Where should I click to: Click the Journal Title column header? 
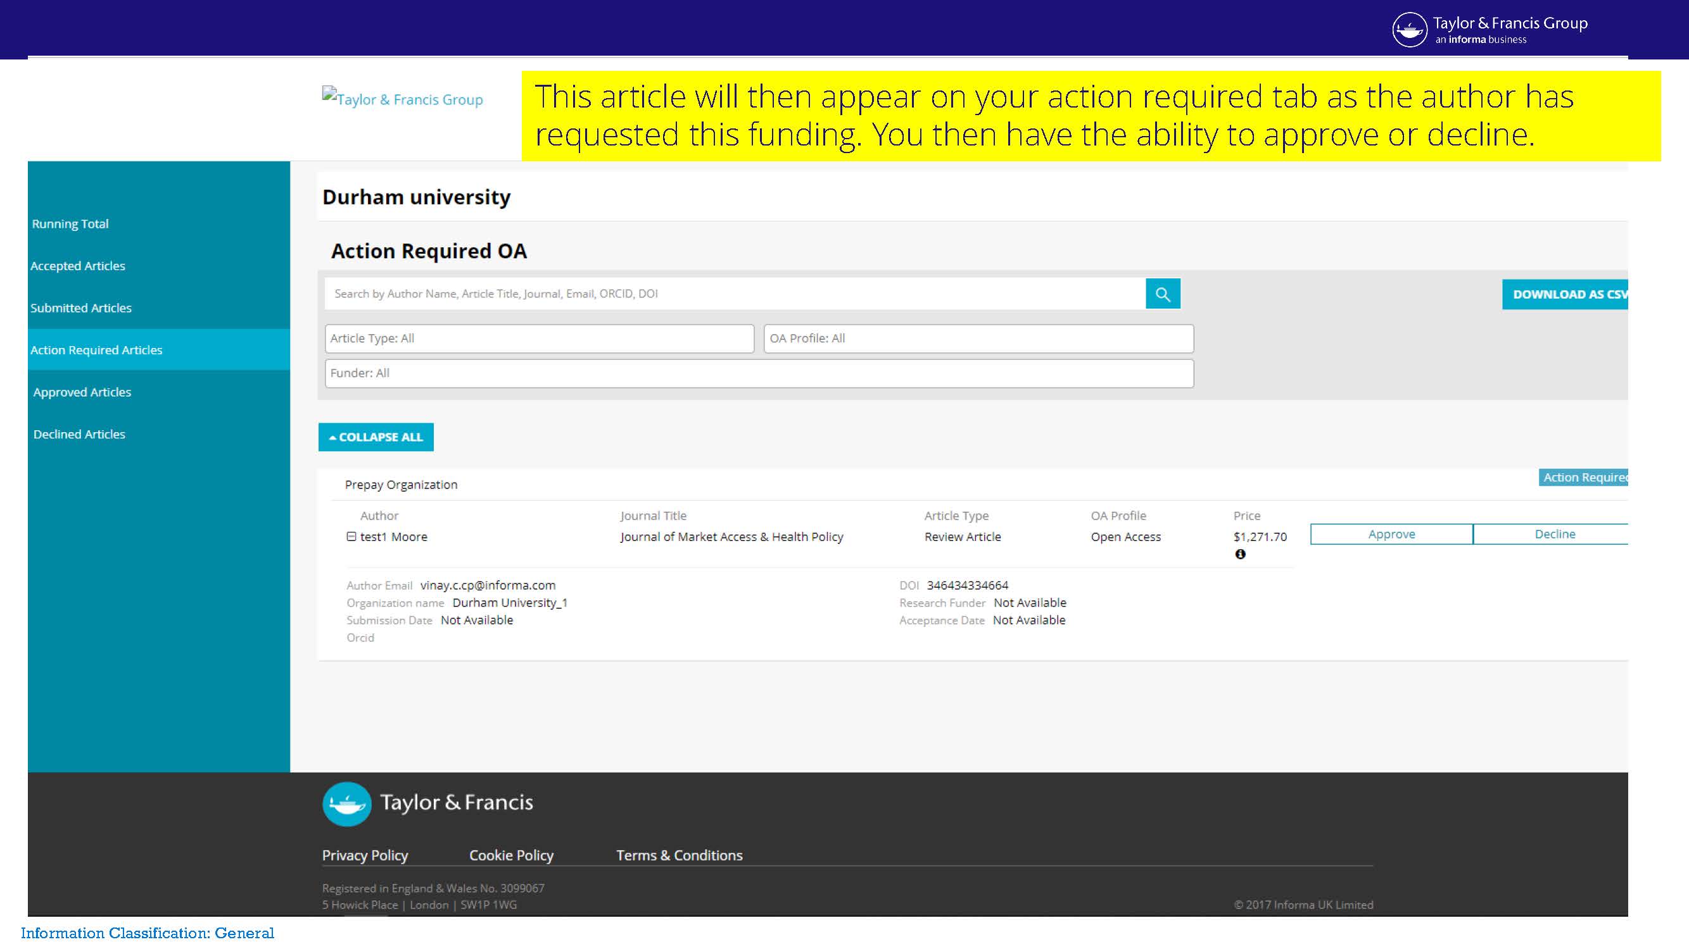point(653,516)
